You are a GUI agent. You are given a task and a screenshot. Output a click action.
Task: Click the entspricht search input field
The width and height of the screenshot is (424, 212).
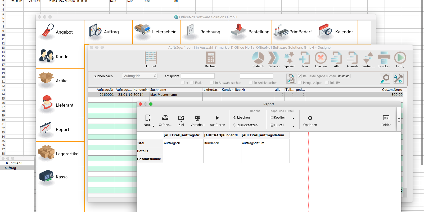point(198,76)
